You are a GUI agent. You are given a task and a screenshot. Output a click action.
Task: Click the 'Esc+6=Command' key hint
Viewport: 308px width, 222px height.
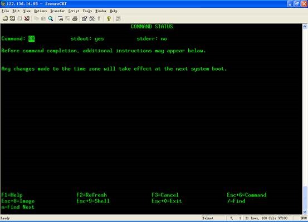[x=247, y=195]
